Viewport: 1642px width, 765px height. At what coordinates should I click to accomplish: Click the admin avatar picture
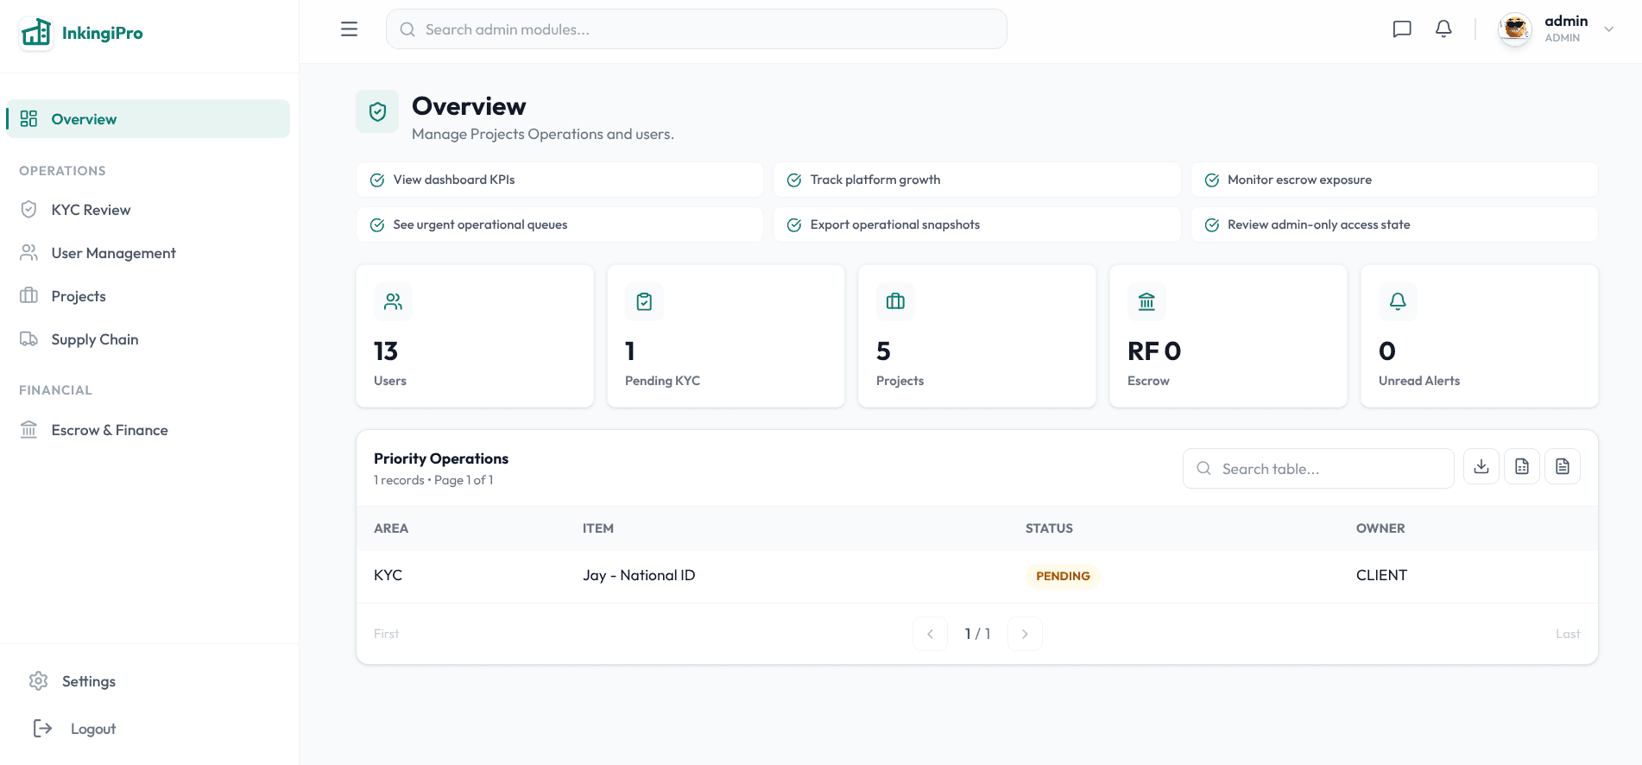1515,29
